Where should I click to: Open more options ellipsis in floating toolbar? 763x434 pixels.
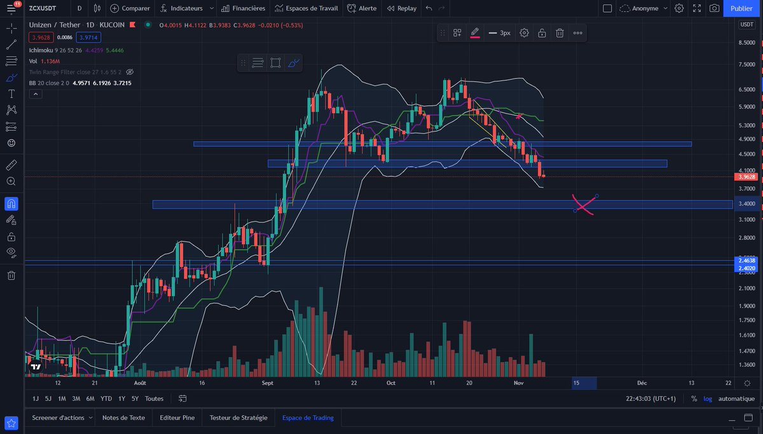(577, 33)
